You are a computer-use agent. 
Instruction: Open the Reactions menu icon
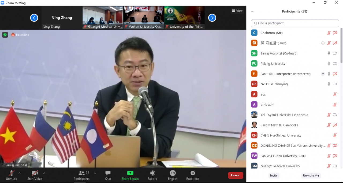click(193, 173)
